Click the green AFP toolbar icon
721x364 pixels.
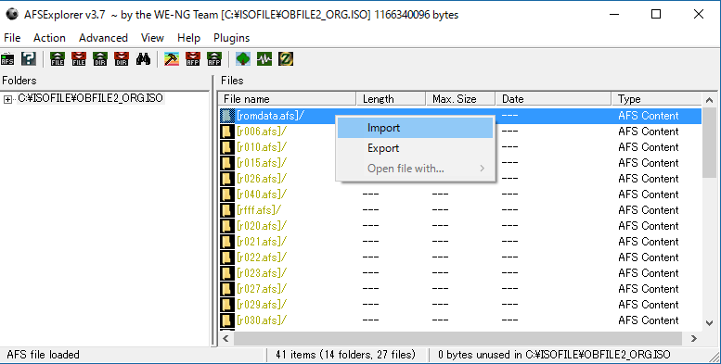tap(214, 58)
